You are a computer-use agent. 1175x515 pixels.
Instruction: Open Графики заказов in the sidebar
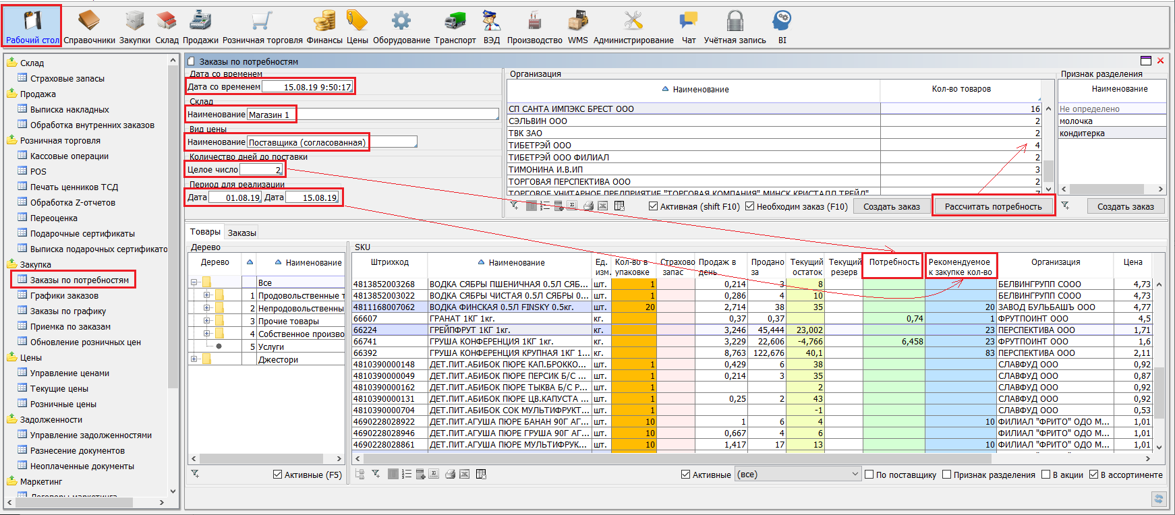click(x=64, y=296)
